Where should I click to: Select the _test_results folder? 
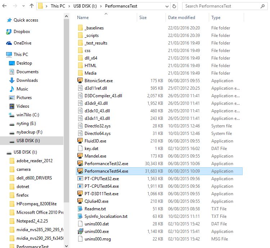click(x=96, y=43)
